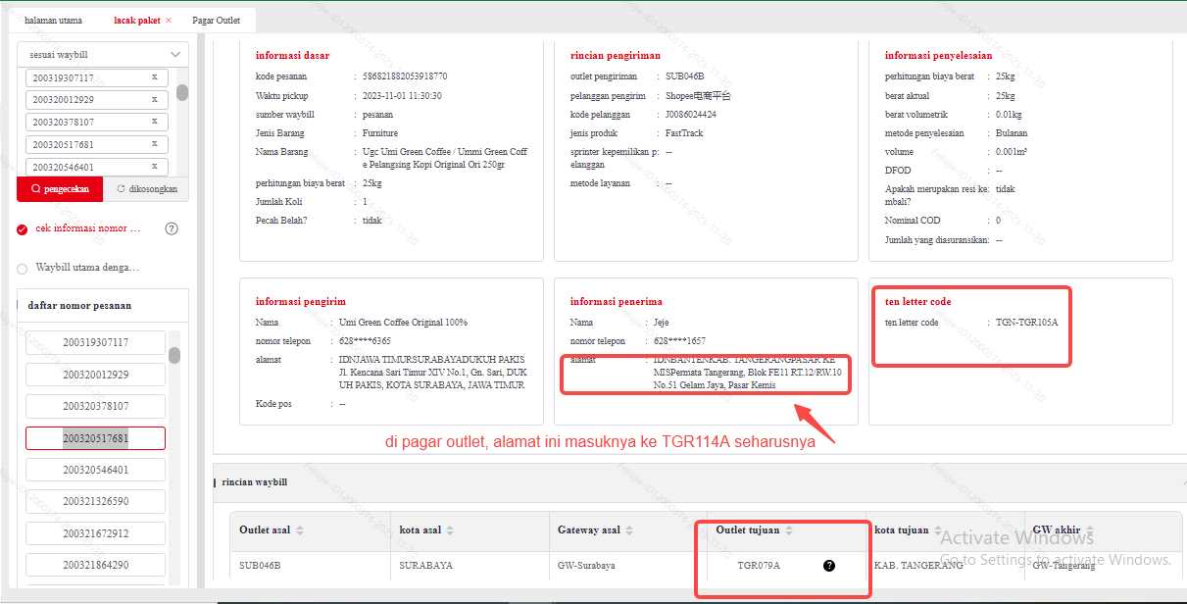Remove waybill 200320517681 from input list
1187x604 pixels.
[154, 144]
